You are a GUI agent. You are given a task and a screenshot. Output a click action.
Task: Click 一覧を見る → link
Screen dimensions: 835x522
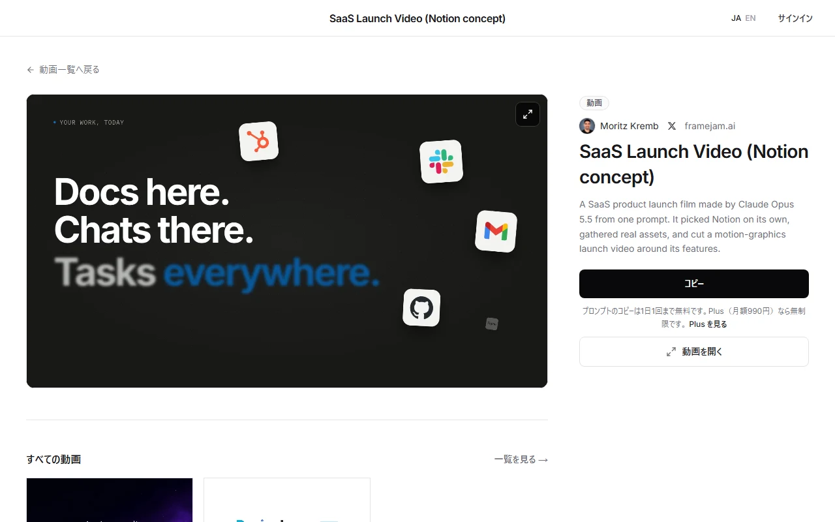[521, 459]
